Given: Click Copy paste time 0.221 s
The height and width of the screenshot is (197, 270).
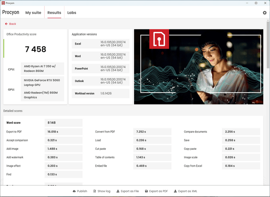Looking at the screenshot, I should (x=241, y=149).
